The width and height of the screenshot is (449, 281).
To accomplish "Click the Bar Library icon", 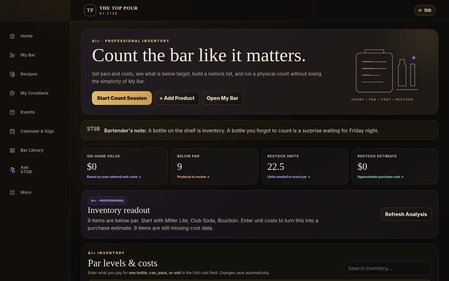I will coord(12,150).
